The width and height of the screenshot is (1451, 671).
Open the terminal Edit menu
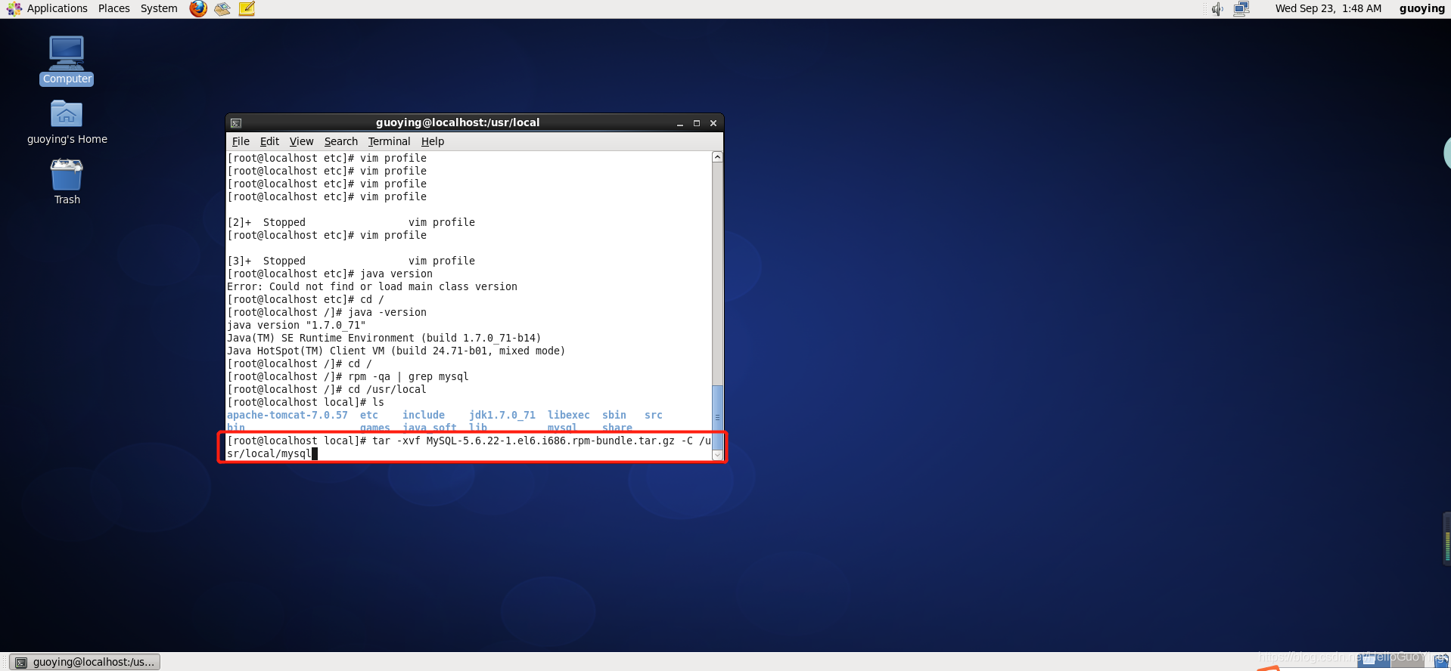pos(269,141)
